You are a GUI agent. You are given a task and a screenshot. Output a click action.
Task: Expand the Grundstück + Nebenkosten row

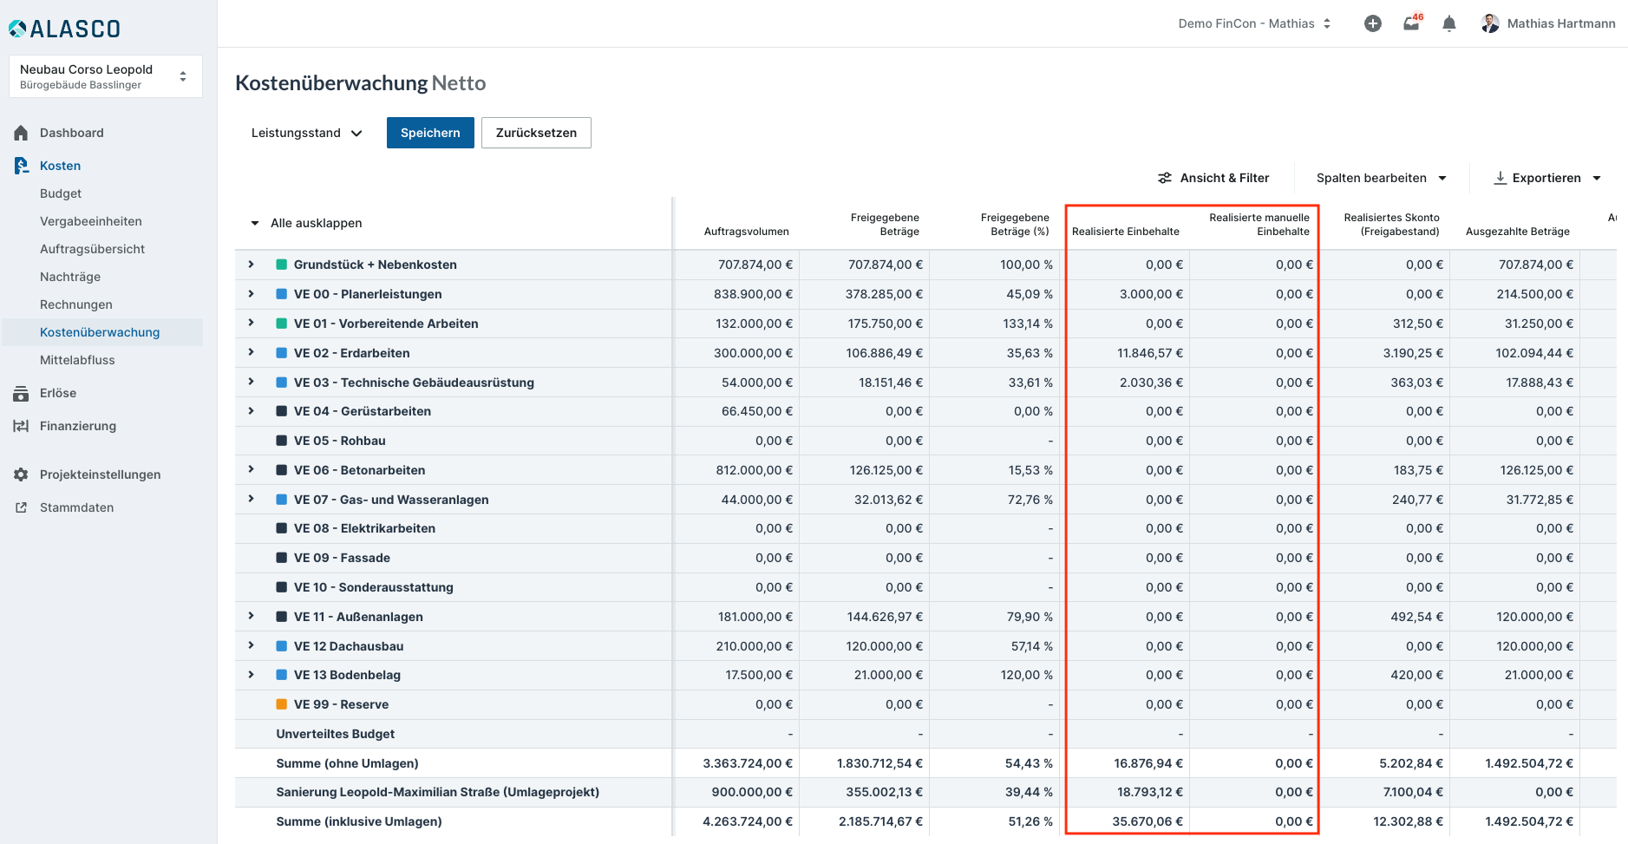[252, 264]
